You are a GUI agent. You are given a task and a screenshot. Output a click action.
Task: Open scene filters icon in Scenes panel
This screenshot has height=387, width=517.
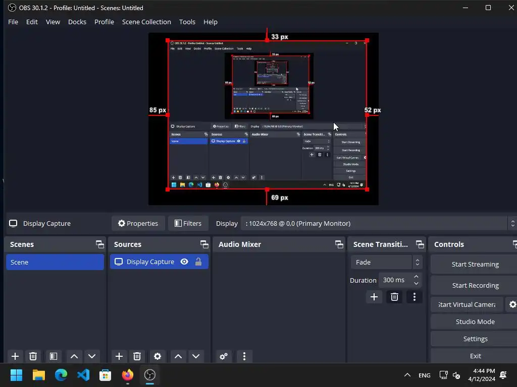pyautogui.click(x=54, y=356)
